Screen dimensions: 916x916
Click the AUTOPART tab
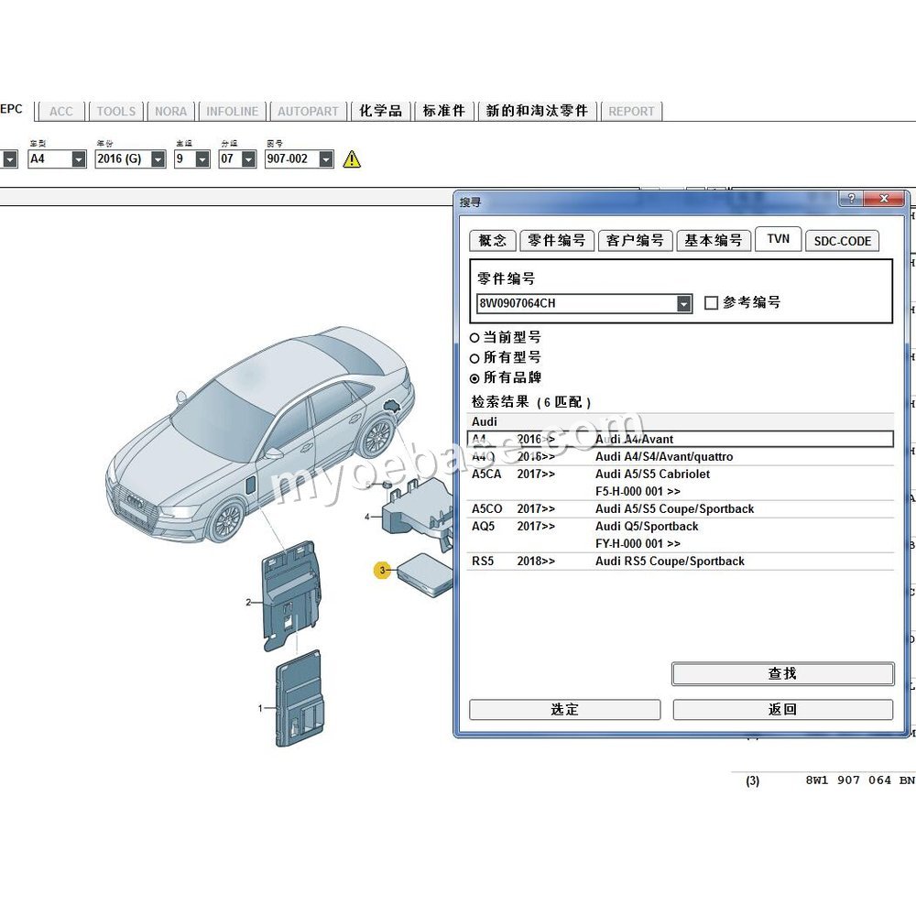[308, 111]
